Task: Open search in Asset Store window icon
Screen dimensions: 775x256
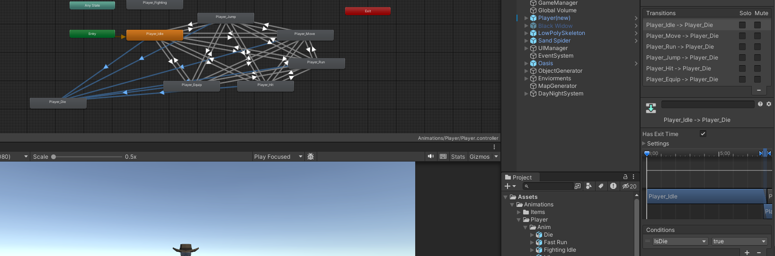Action: 578,186
